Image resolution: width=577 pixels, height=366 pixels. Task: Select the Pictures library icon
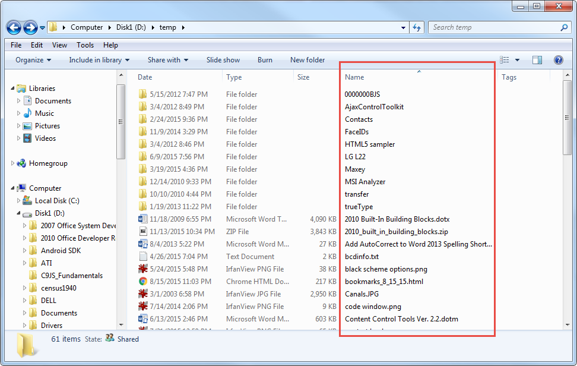(x=27, y=126)
